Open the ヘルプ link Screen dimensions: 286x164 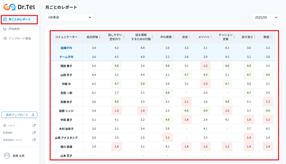11,126
